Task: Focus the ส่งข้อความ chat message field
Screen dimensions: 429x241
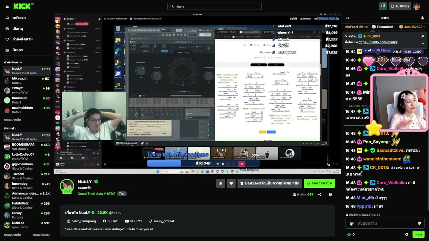Action: (385, 223)
